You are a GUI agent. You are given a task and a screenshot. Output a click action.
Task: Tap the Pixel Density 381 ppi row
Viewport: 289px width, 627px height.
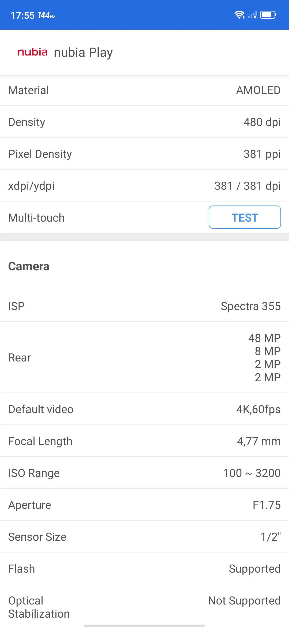point(144,154)
